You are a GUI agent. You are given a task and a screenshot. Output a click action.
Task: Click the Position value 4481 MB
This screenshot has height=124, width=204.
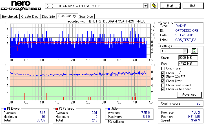point(194,117)
